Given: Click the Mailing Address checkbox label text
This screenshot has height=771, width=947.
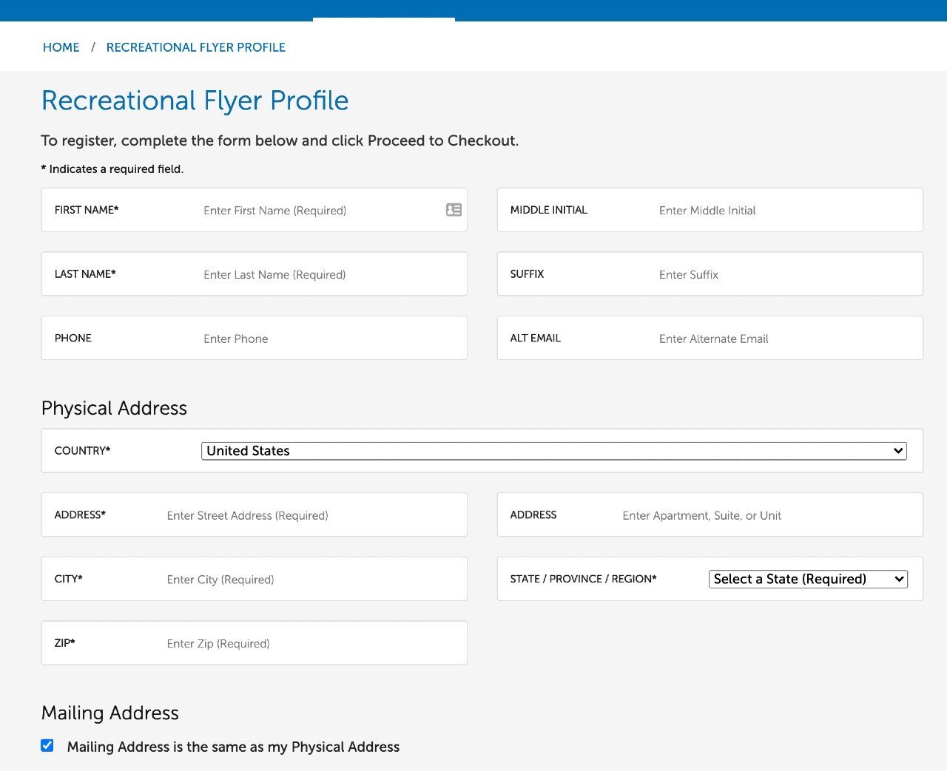Looking at the screenshot, I should pos(233,747).
